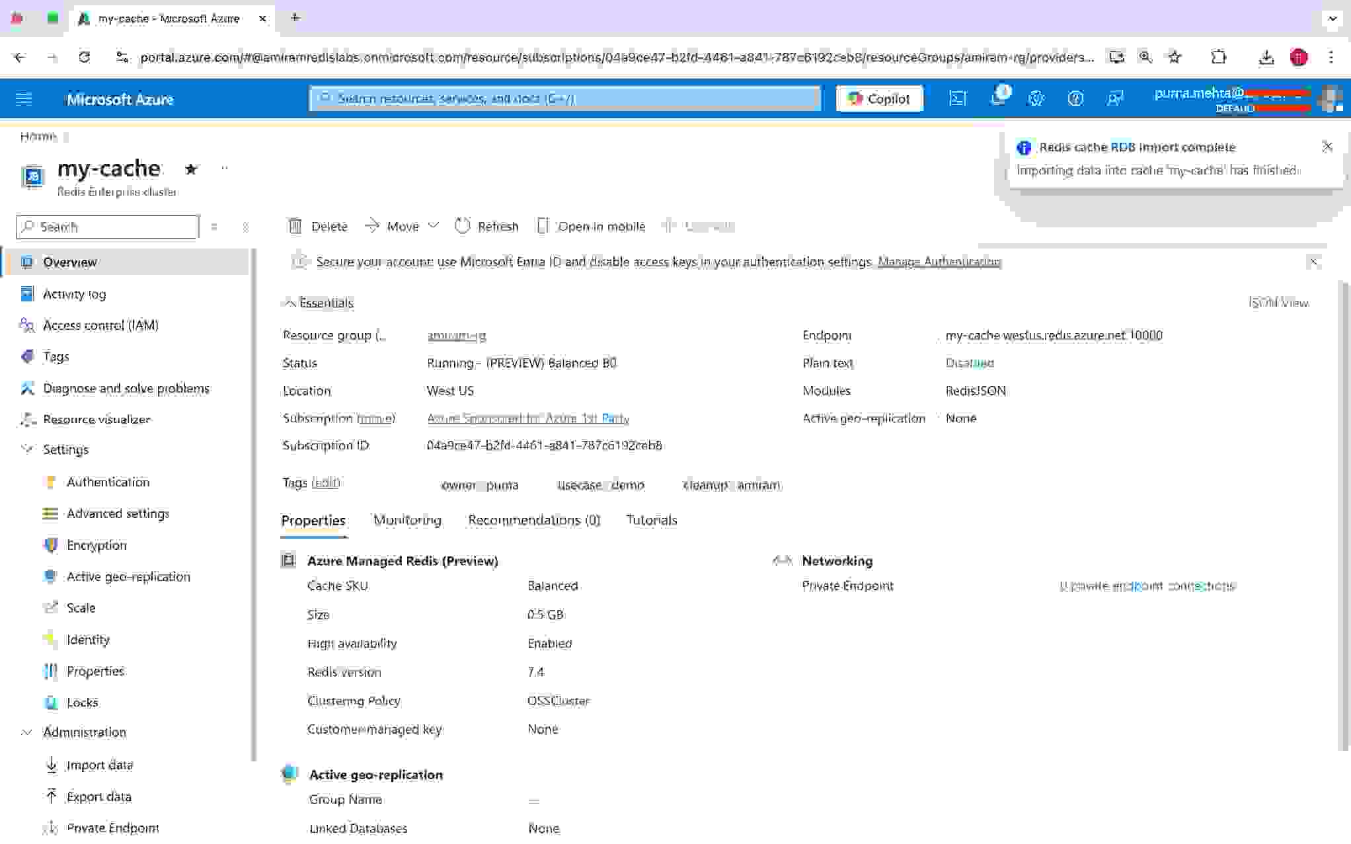Click the top search resources field
Viewport: 1351px width, 844px height.
[565, 99]
